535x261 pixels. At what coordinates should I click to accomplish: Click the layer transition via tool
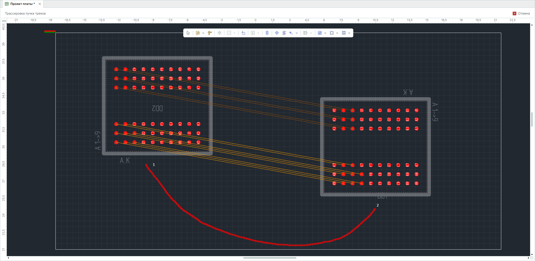[x=284, y=33]
